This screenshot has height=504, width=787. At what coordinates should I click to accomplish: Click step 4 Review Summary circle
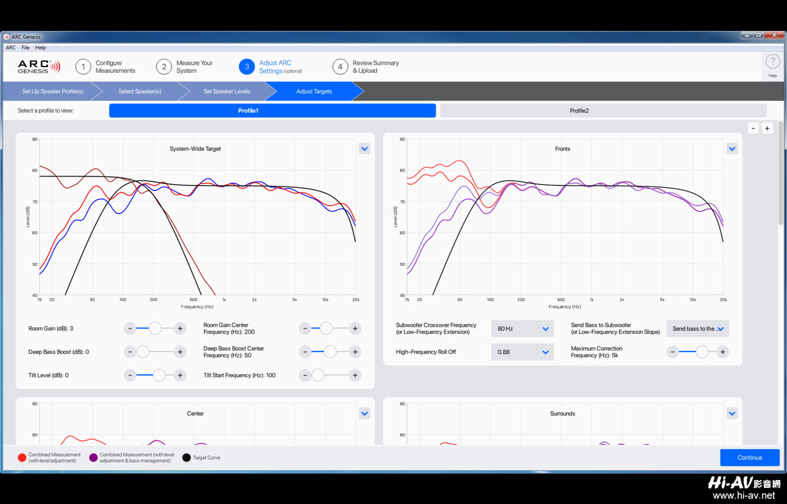coord(340,67)
